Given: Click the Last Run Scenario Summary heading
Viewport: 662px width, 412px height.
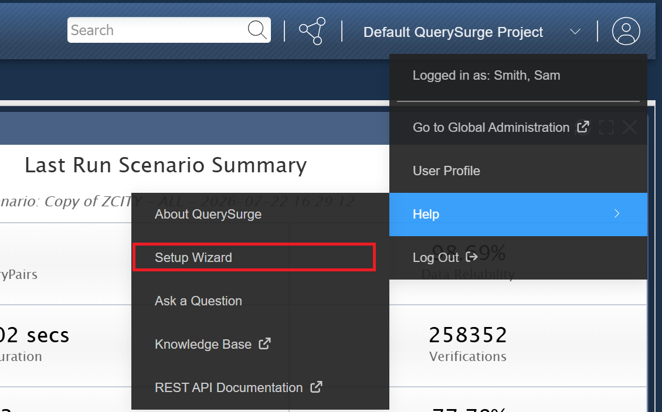Looking at the screenshot, I should coord(165,165).
